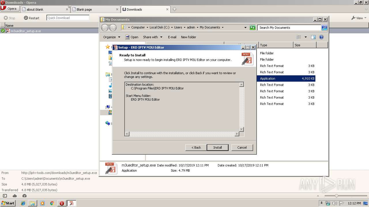Click the setup details scroll right arrow
Viewport: 369px width, 207px height.
(237, 134)
